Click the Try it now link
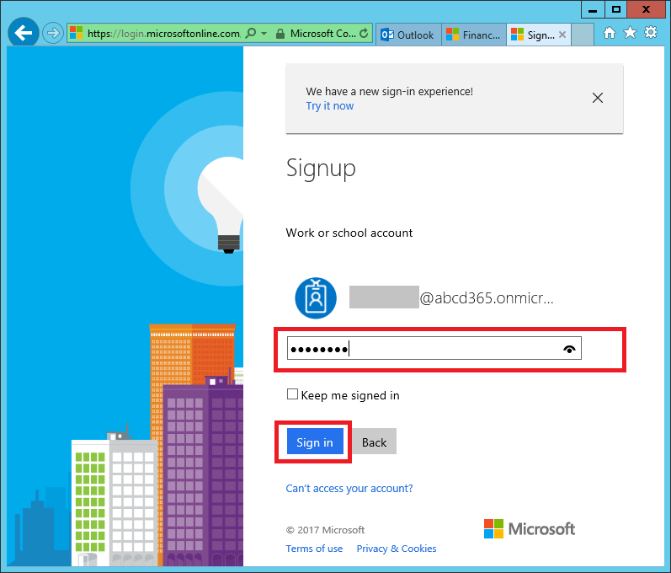The height and width of the screenshot is (573, 671). click(329, 106)
